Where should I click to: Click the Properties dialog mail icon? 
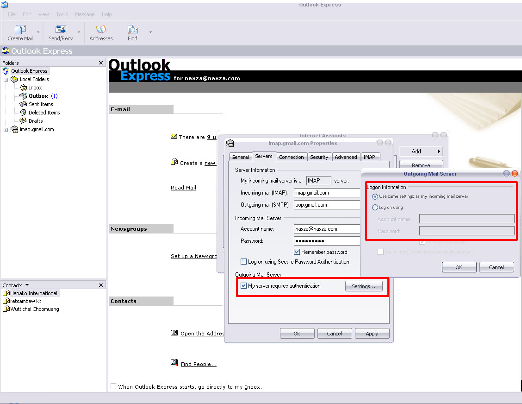(230, 143)
